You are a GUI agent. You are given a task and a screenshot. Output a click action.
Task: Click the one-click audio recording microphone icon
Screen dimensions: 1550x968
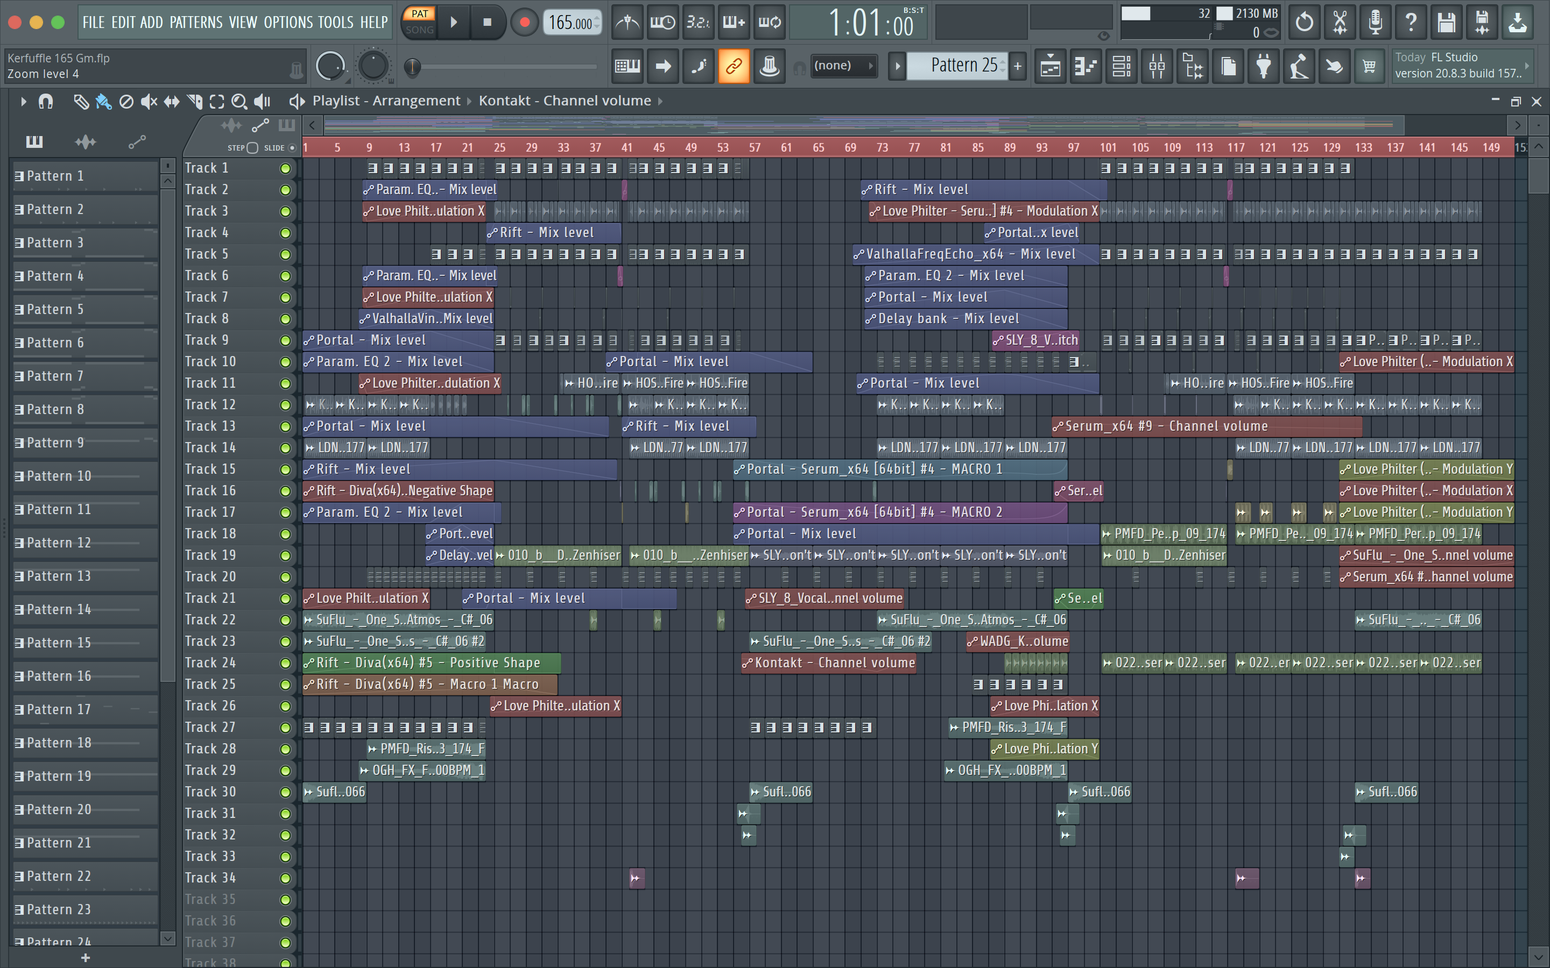click(x=1375, y=23)
